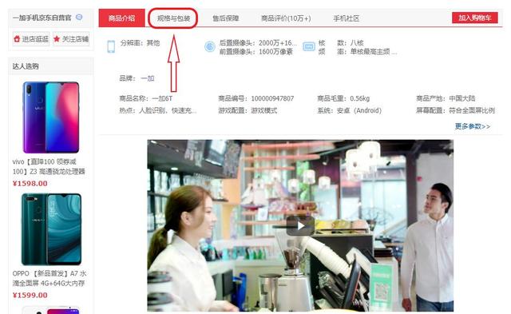Click the 一加手机京东自营官 store name
511x314 pixels.
42,18
